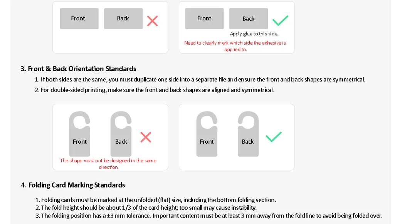The height and width of the screenshot is (224, 400).
Task: Click the line about fold height being 1/3
Action: (146, 208)
